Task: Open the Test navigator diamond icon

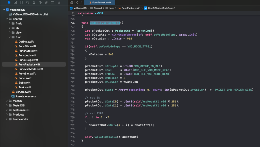Action: pos(40,3)
